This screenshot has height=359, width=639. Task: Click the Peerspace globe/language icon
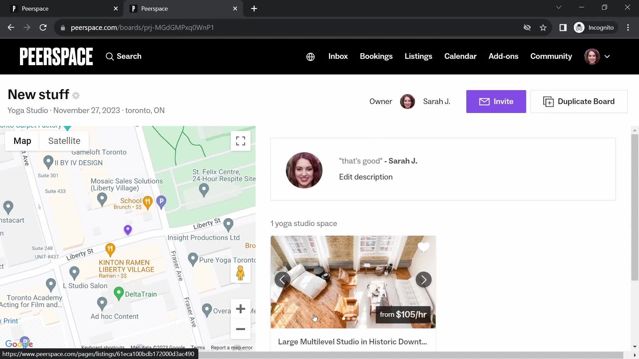(x=310, y=56)
